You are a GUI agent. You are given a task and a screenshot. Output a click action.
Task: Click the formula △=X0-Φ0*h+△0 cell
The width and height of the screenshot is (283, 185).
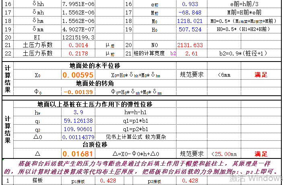pyautogui.click(x=135, y=154)
